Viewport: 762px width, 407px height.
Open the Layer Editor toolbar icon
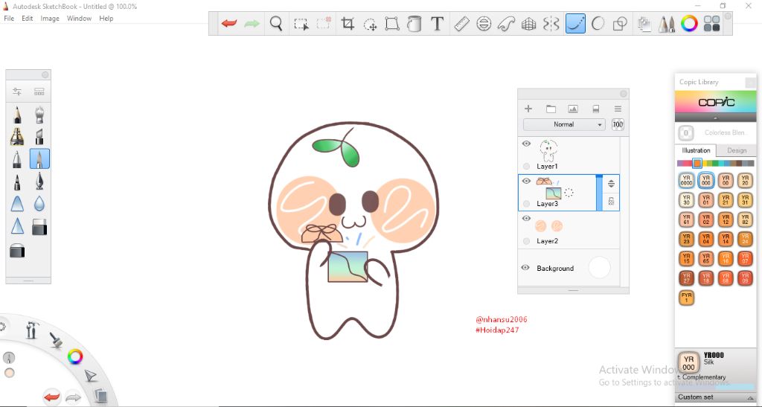pyautogui.click(x=644, y=24)
